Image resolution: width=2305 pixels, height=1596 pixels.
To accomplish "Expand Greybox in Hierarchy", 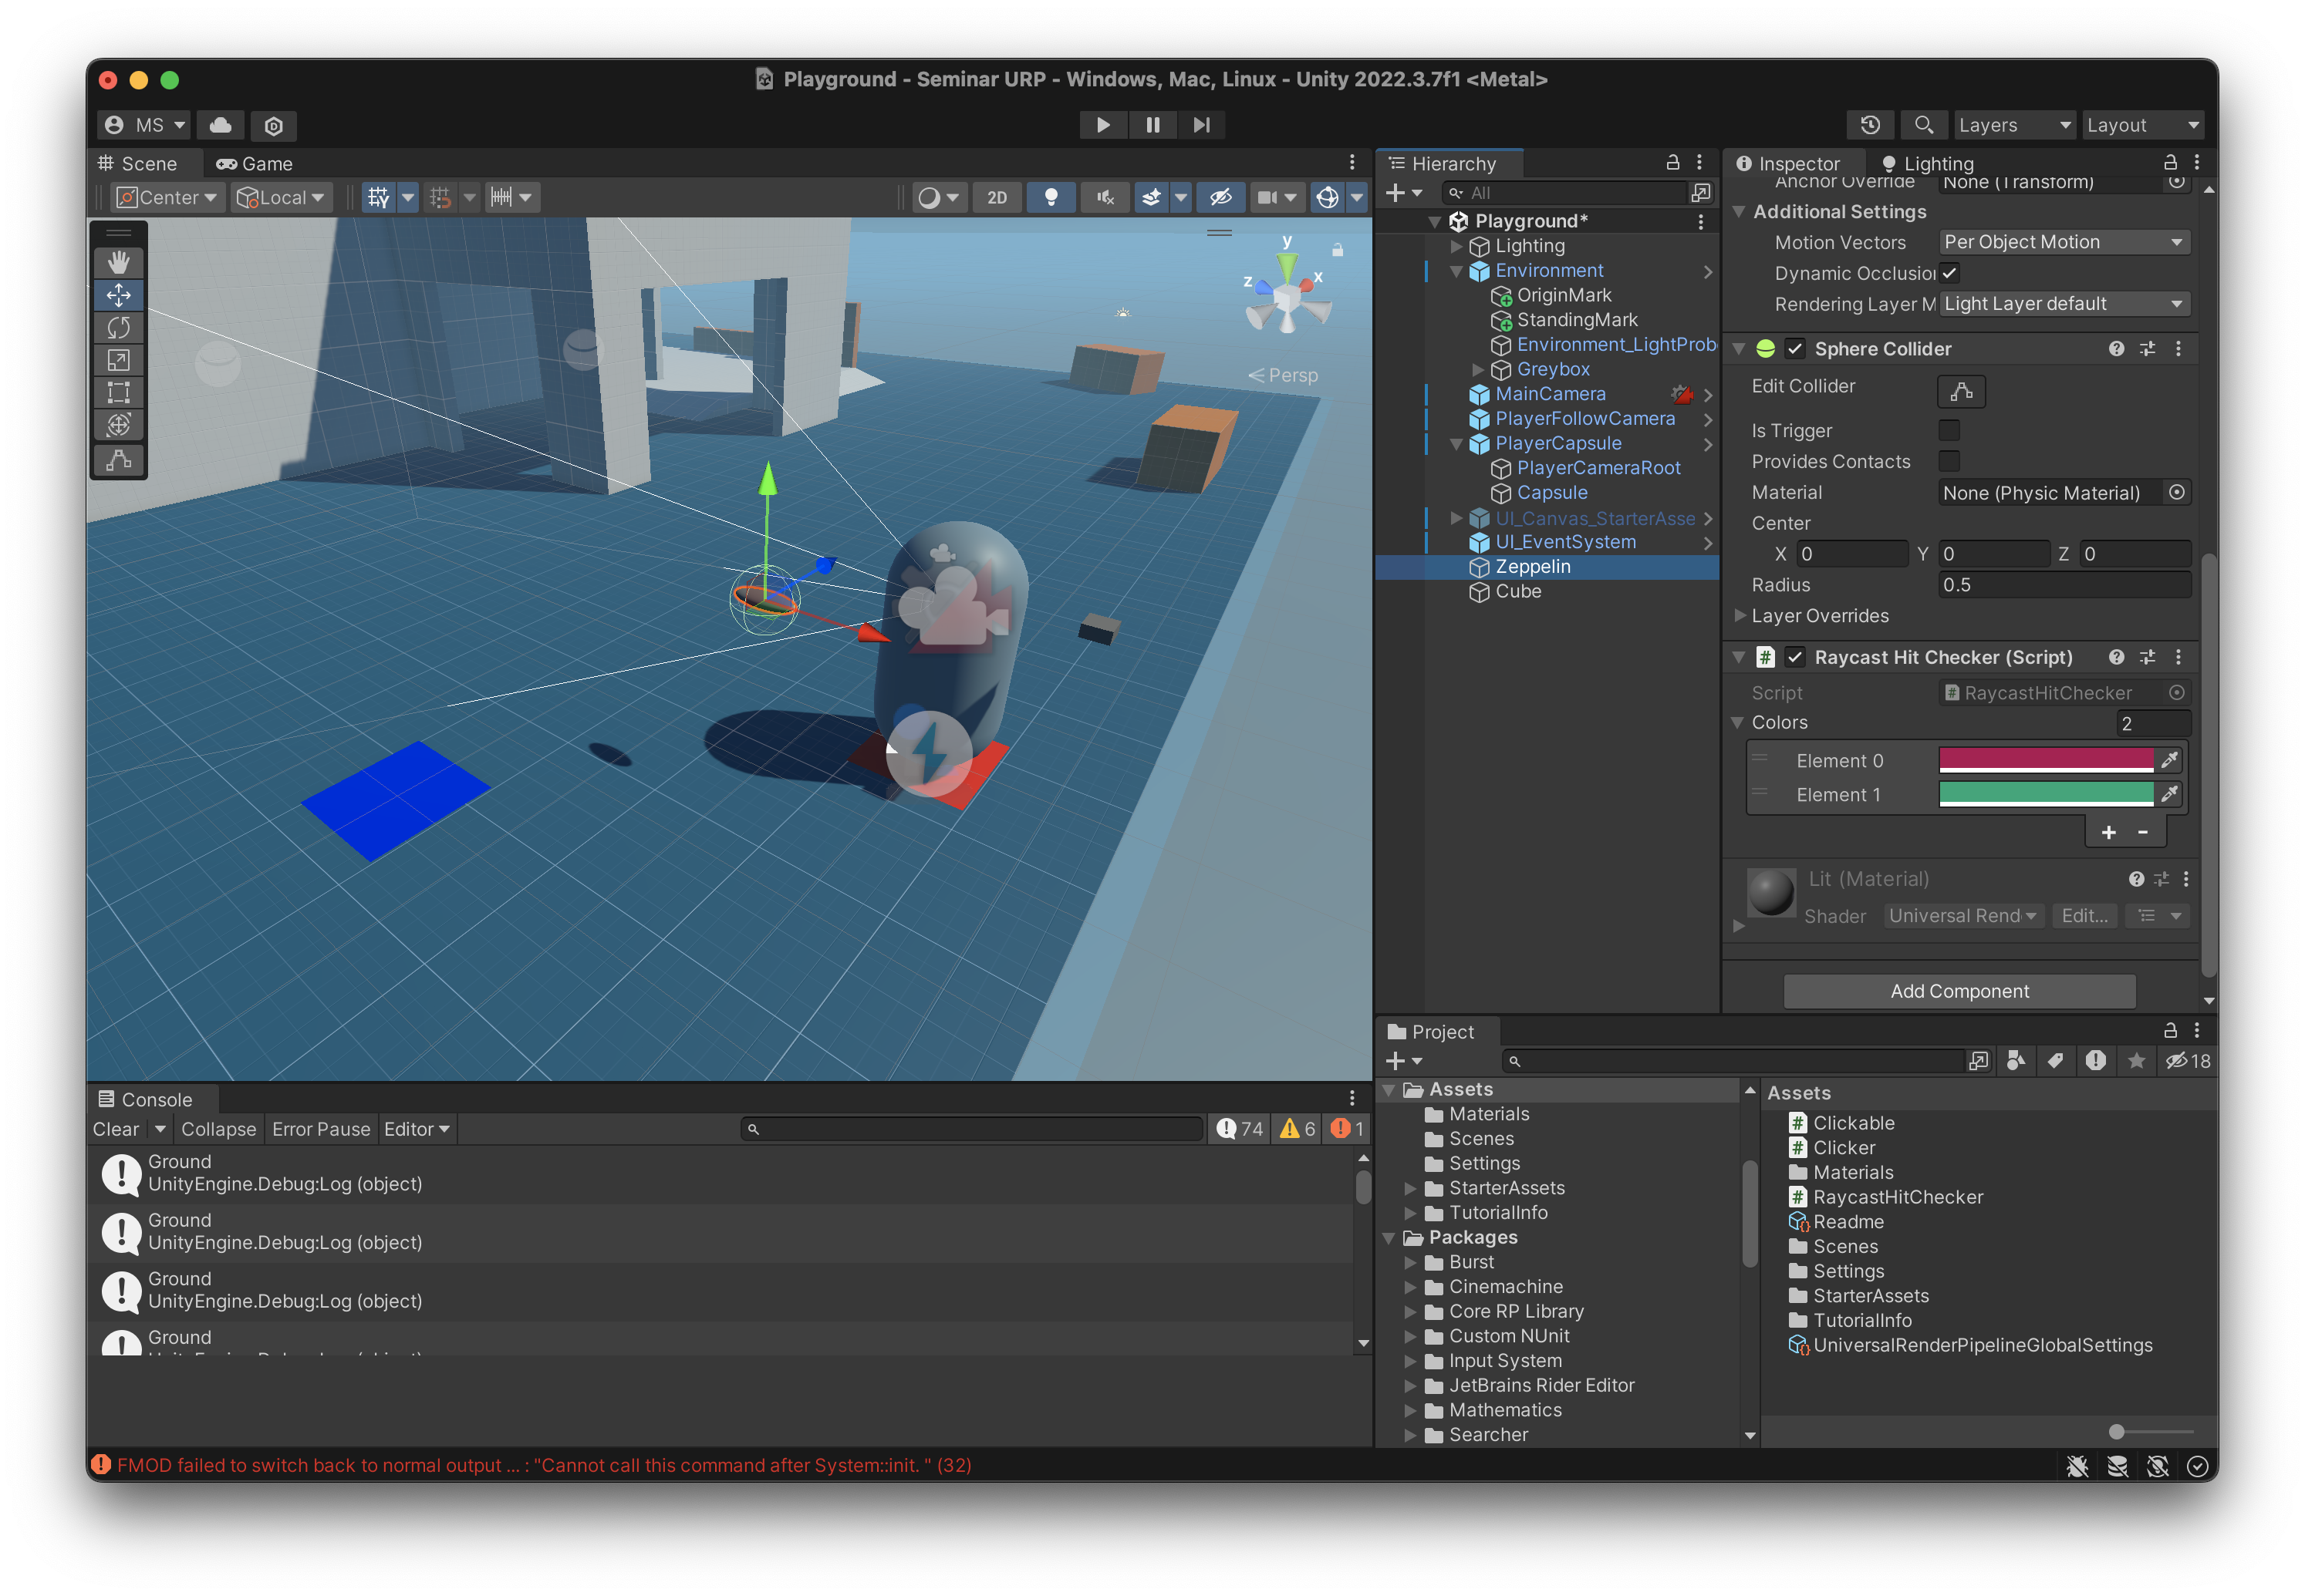I will click(1477, 370).
